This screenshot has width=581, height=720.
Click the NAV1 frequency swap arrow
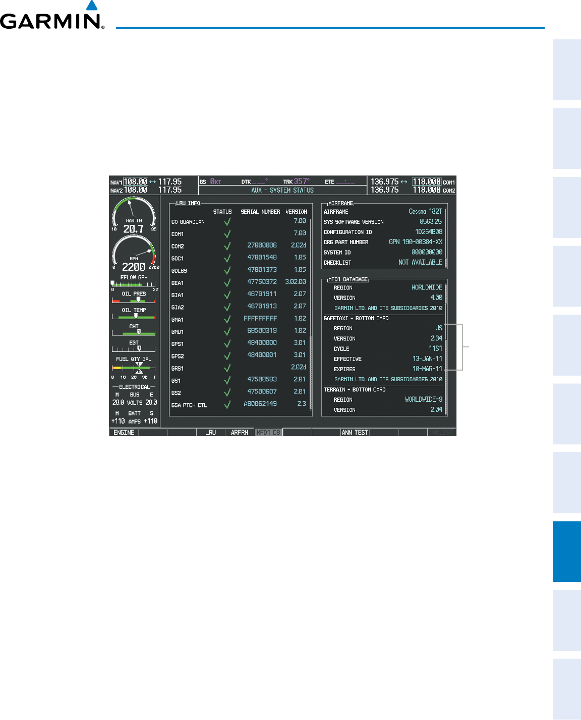click(153, 182)
